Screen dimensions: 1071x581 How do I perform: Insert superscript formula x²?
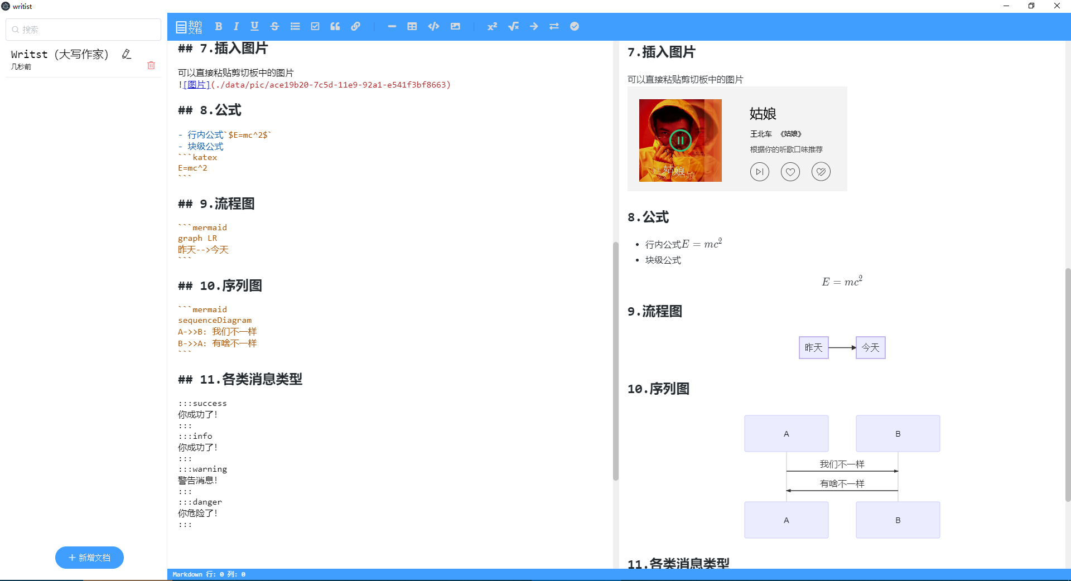click(x=492, y=26)
